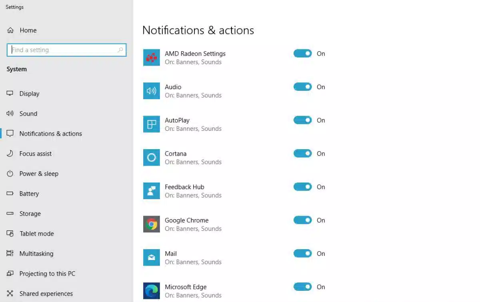480x302 pixels.
Task: Click the AMD Radeon Settings app icon
Action: tap(152, 58)
